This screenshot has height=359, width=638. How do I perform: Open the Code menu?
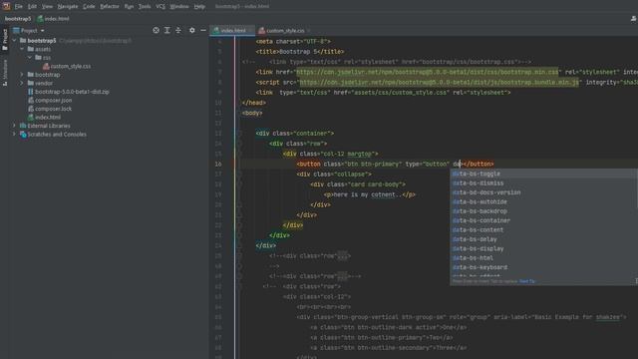[89, 7]
